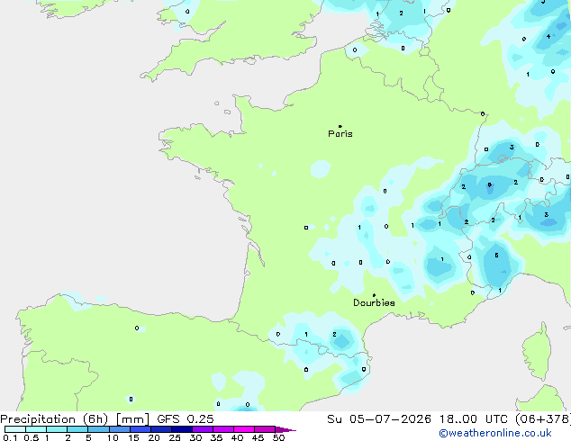Pick the 0.5–1 mm legend color swatch

point(36,429)
